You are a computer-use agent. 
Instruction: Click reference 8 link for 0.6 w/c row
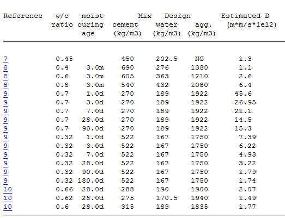pyautogui.click(x=5, y=76)
